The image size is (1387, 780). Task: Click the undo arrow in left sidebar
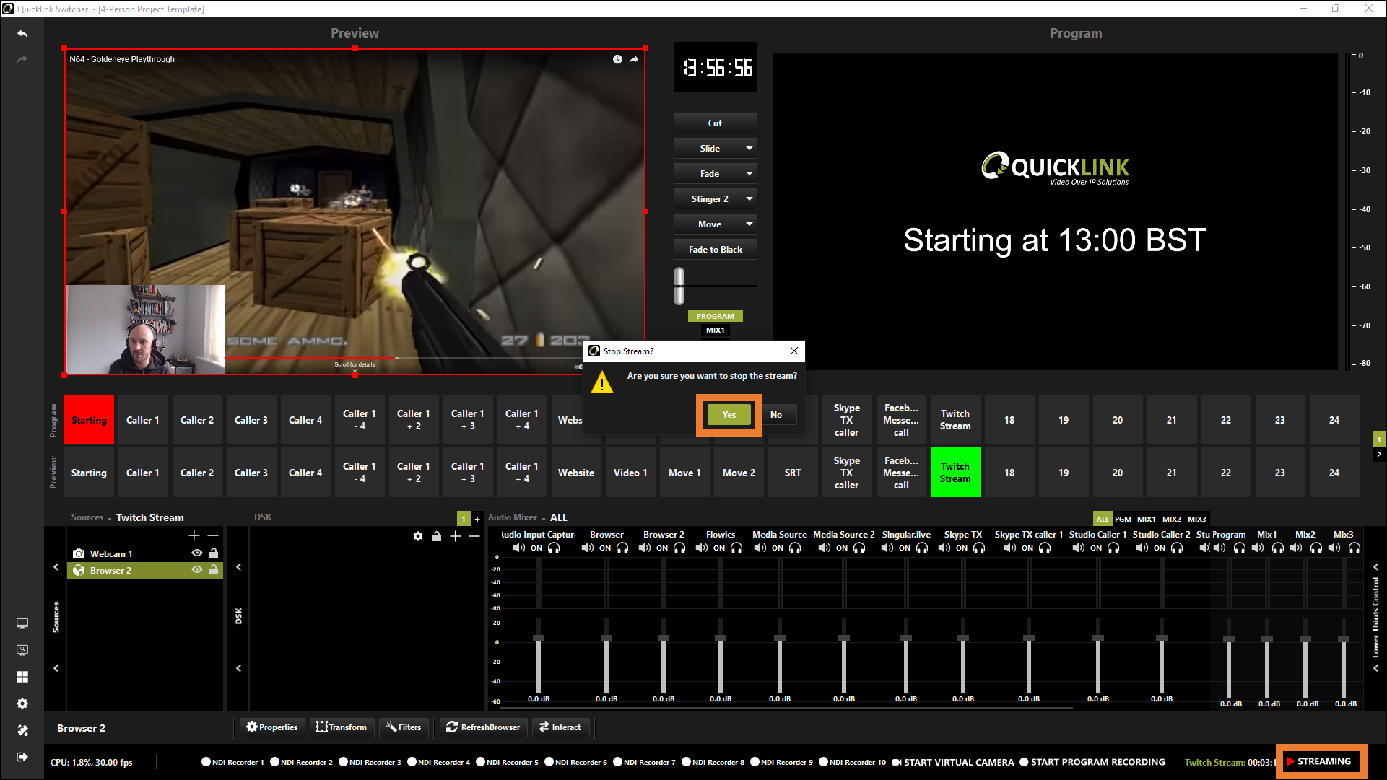[x=22, y=34]
